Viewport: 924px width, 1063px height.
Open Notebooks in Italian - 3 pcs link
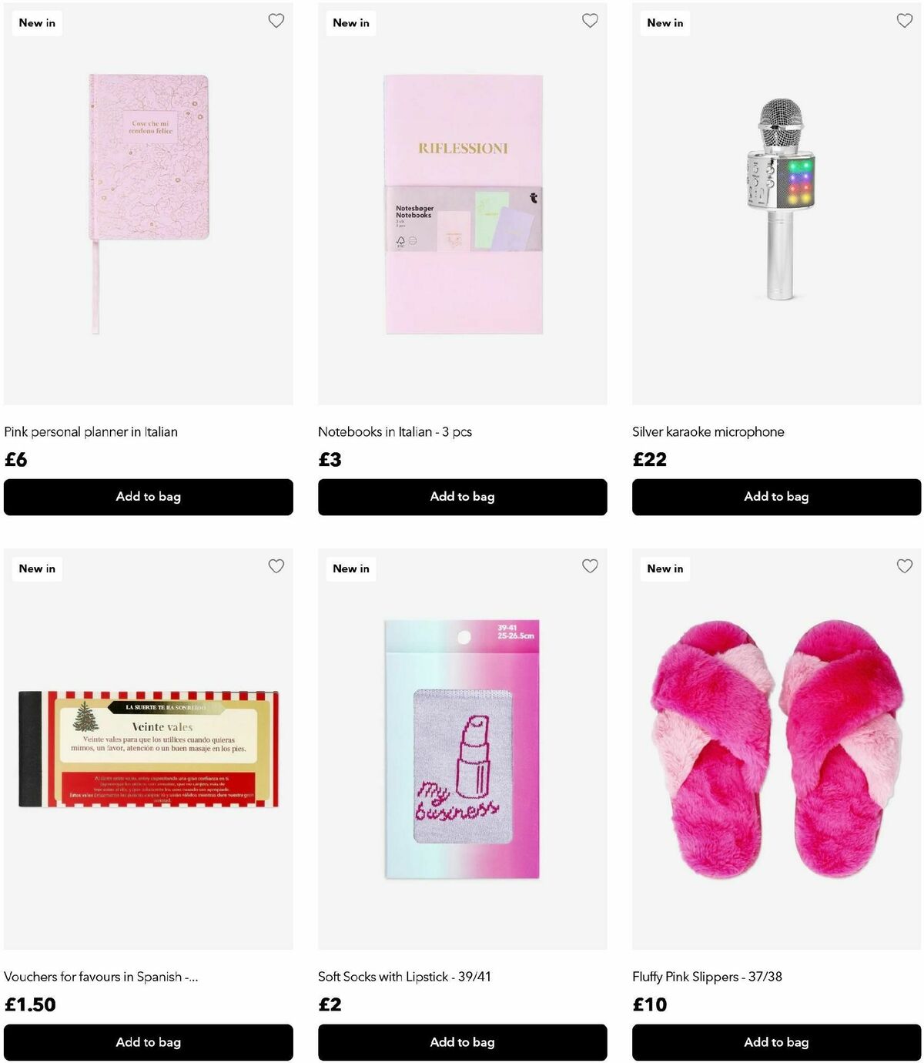click(x=395, y=432)
